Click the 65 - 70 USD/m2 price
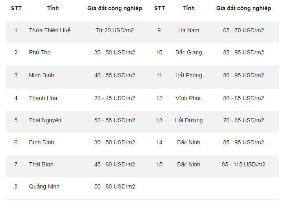This screenshot has height=213, width=284. [x=244, y=30]
